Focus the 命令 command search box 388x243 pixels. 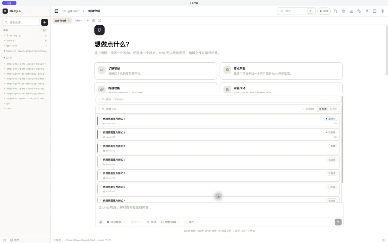pos(297,11)
